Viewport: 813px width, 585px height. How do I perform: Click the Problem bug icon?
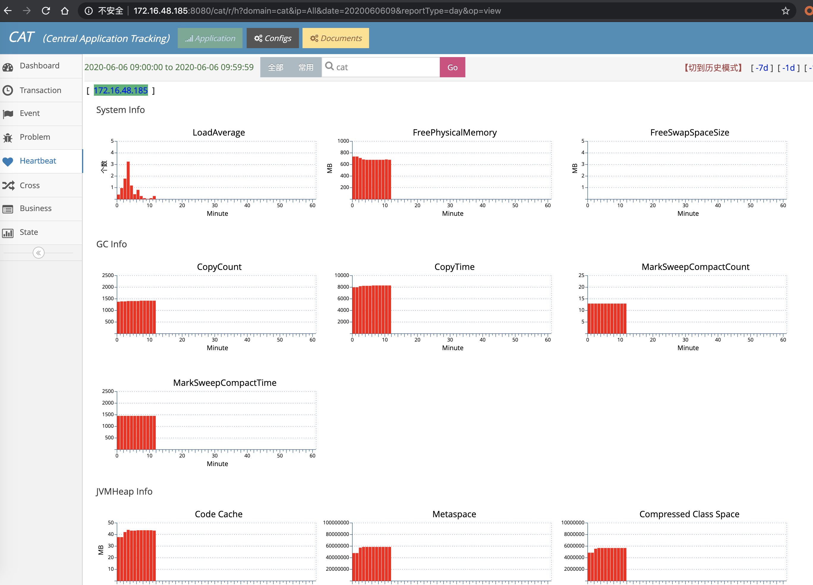[8, 137]
